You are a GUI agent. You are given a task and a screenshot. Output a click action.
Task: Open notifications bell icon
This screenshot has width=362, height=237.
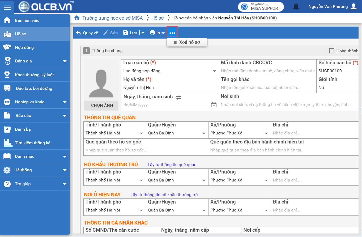(x=296, y=7)
